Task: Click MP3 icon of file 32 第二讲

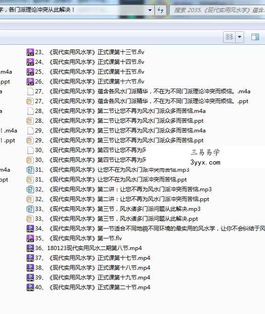Action: [30, 189]
